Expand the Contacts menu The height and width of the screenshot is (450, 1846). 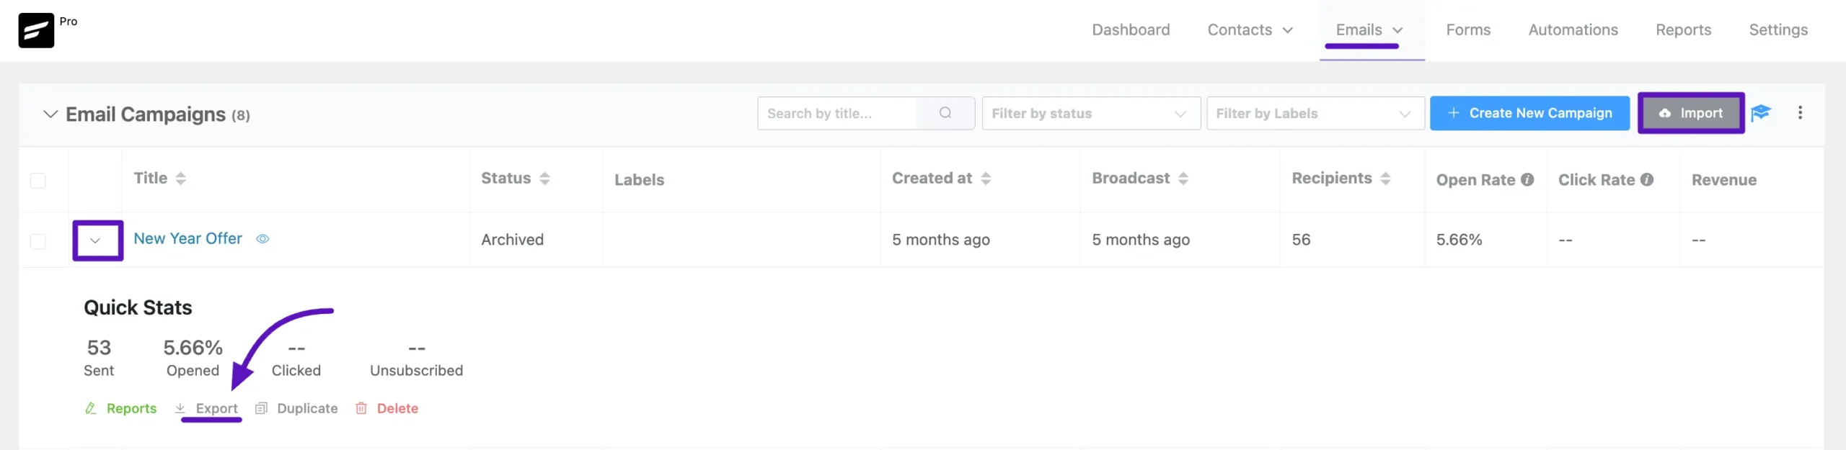click(x=1250, y=30)
